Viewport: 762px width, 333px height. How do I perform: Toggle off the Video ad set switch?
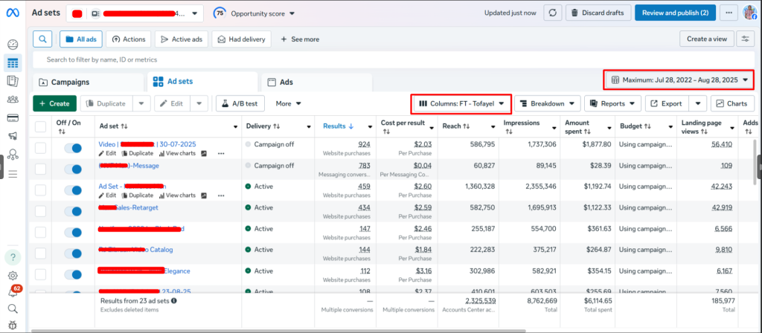coord(73,149)
